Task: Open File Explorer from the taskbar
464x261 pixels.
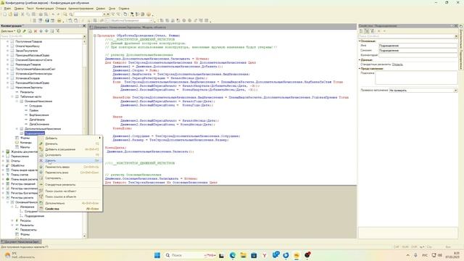Action: pos(244,255)
